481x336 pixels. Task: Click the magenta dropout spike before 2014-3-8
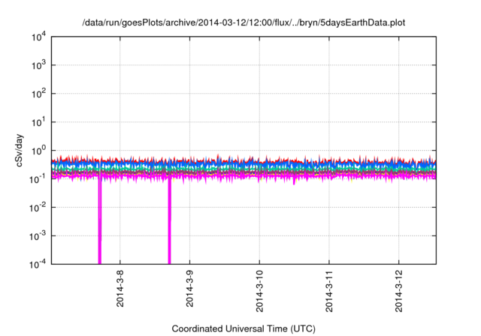pos(100,222)
